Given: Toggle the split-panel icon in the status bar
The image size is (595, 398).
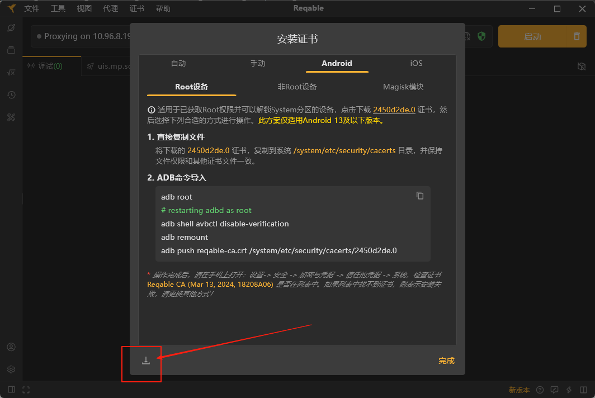Looking at the screenshot, I should tap(583, 390).
